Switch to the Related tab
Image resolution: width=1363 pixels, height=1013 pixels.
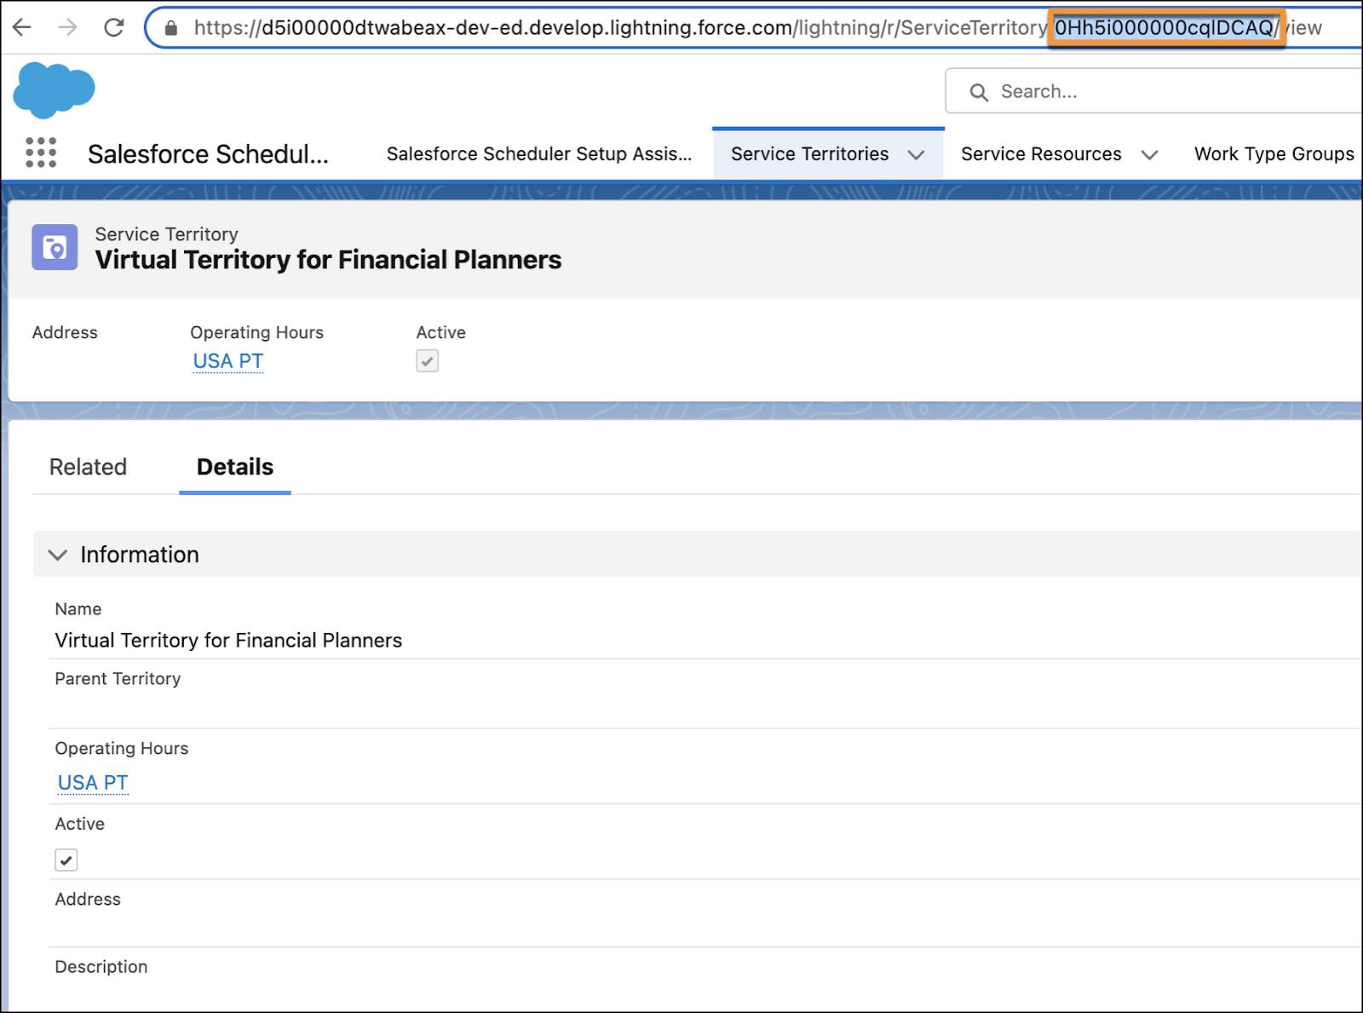click(x=88, y=467)
